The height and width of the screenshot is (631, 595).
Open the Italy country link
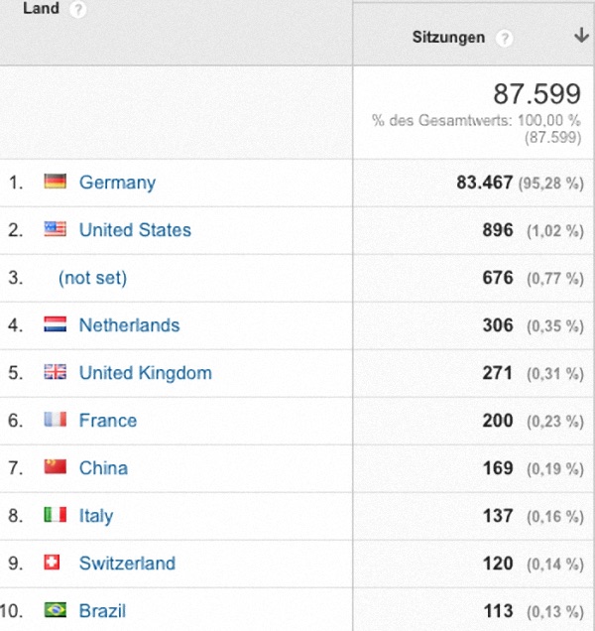[96, 516]
